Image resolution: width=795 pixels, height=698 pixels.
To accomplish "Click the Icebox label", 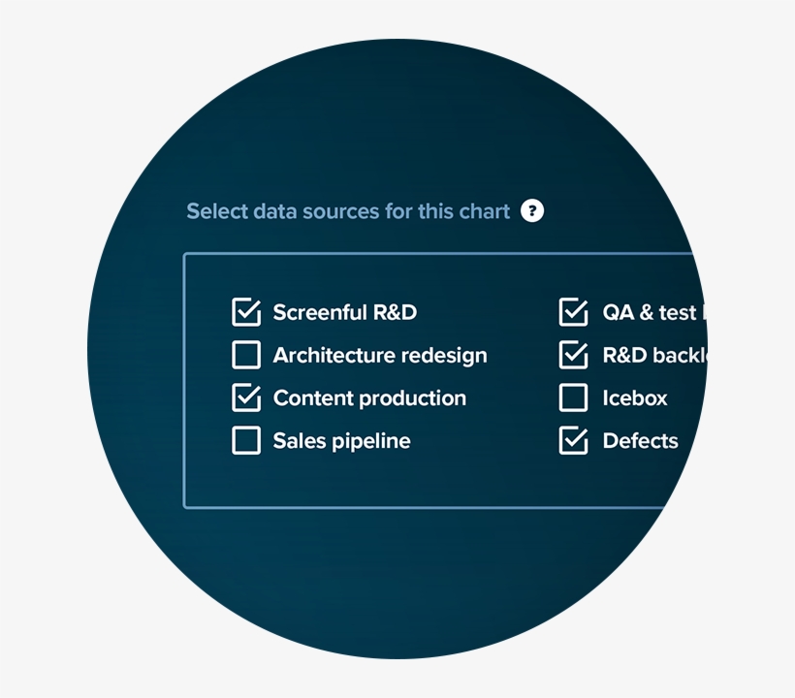I will (633, 397).
